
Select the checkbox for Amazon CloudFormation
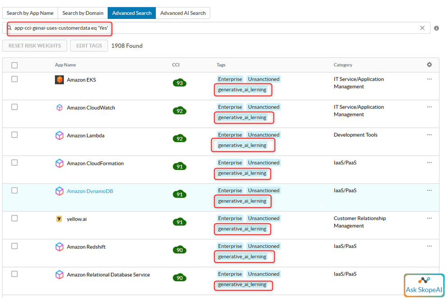(14, 162)
